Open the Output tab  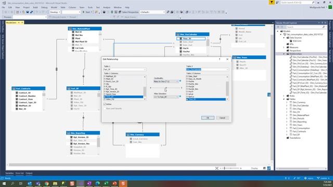(x=29, y=173)
